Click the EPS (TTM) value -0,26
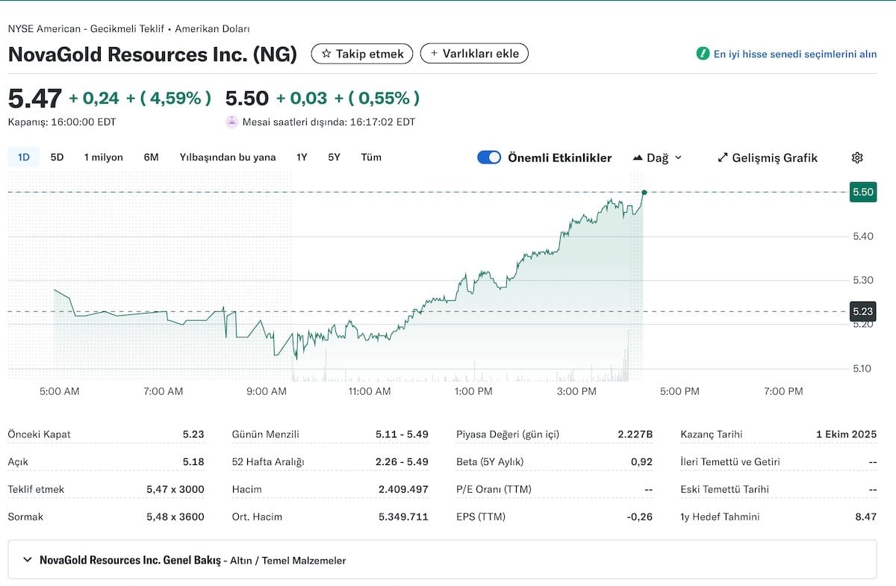Screen dimensions: 896x586 click(640, 517)
